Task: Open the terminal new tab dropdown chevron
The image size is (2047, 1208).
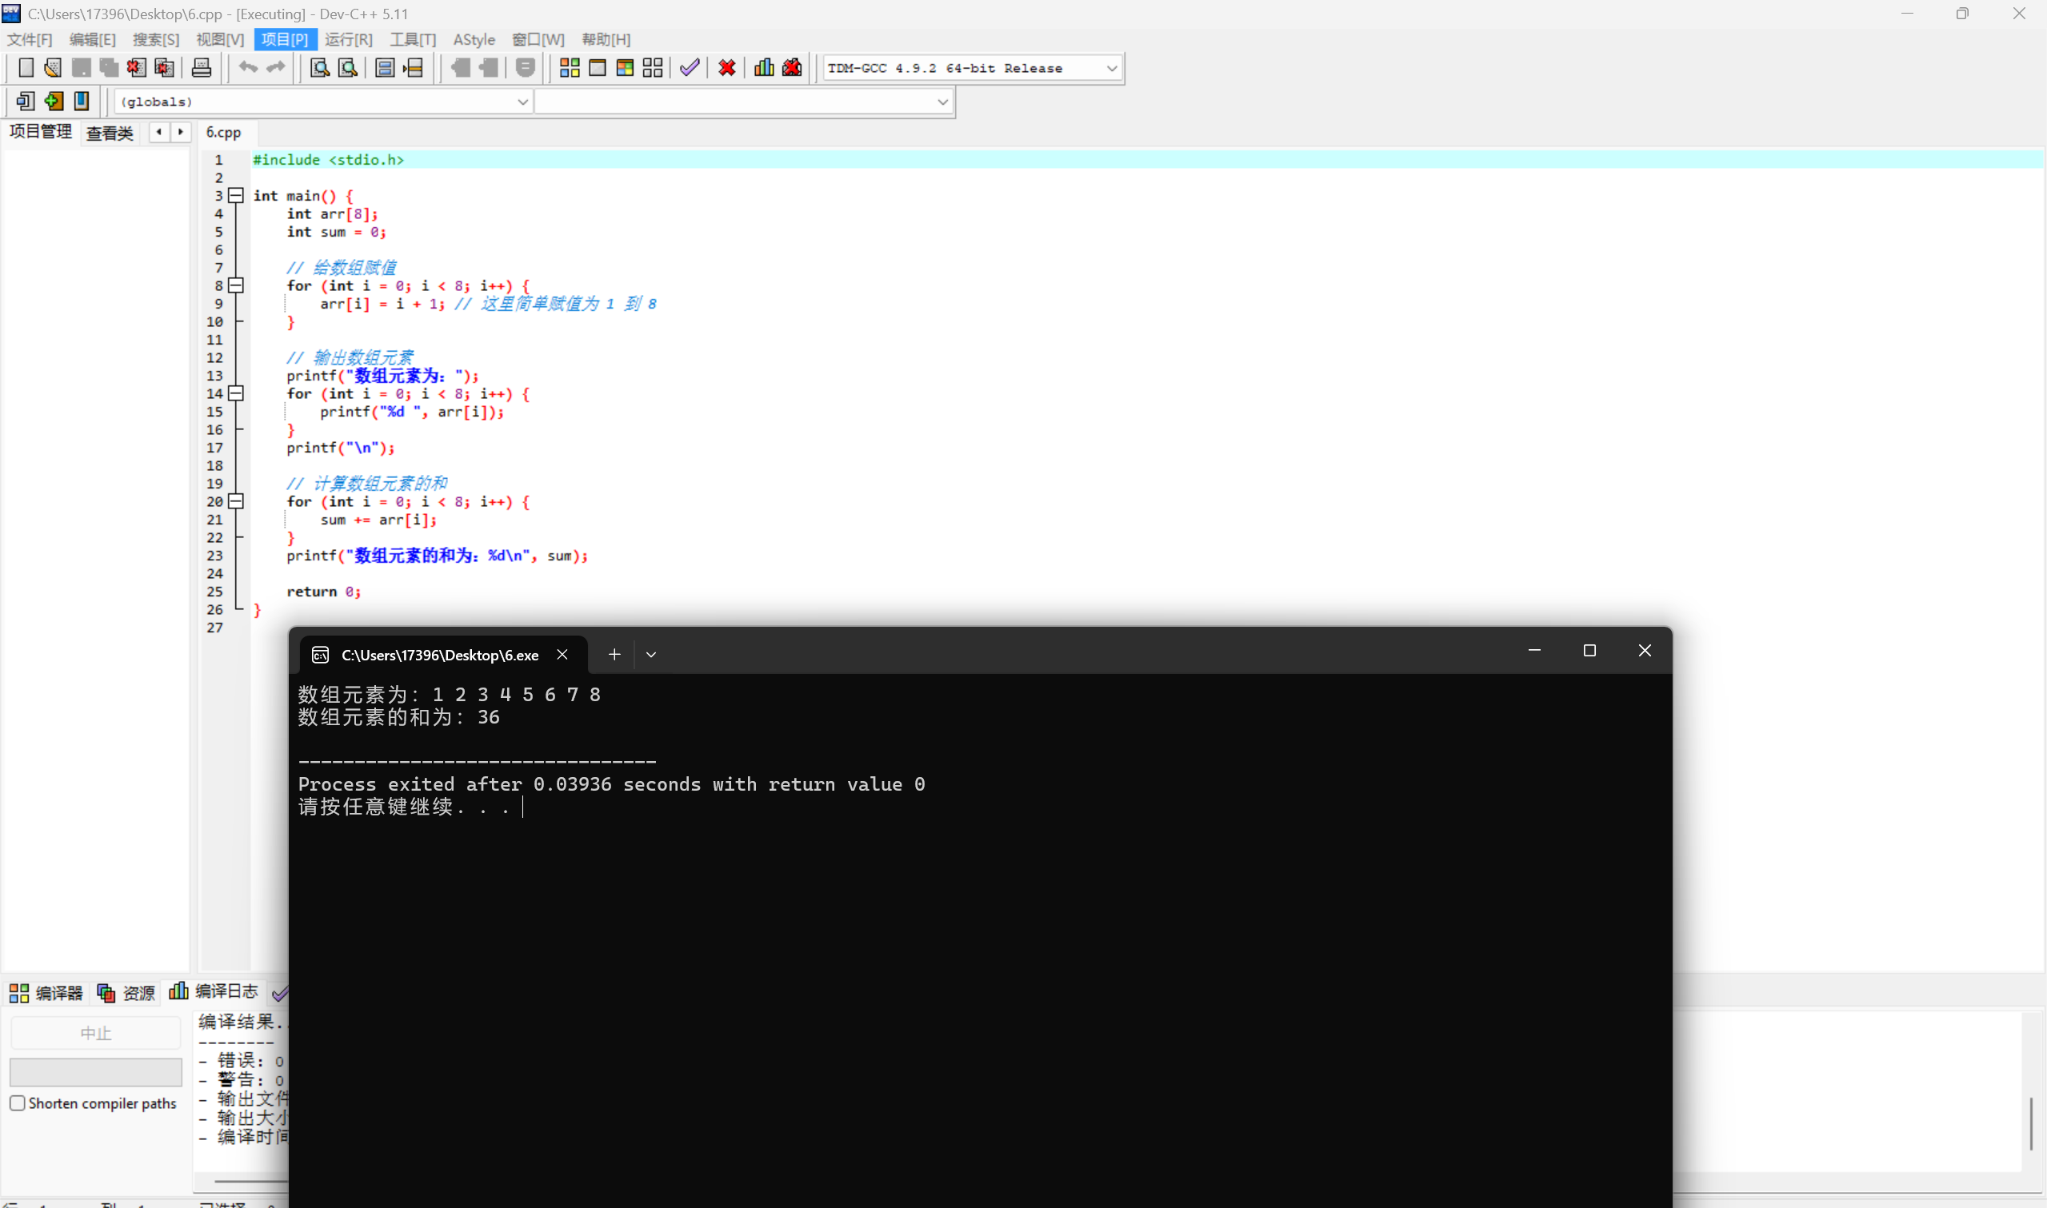Action: [650, 655]
